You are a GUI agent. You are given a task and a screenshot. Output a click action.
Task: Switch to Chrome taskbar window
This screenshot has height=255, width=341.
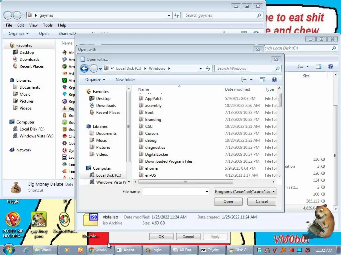click(x=100, y=250)
